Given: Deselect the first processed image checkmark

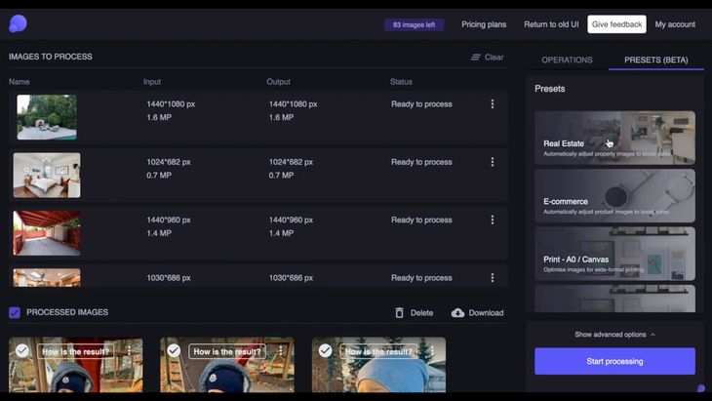Looking at the screenshot, I should tap(21, 350).
